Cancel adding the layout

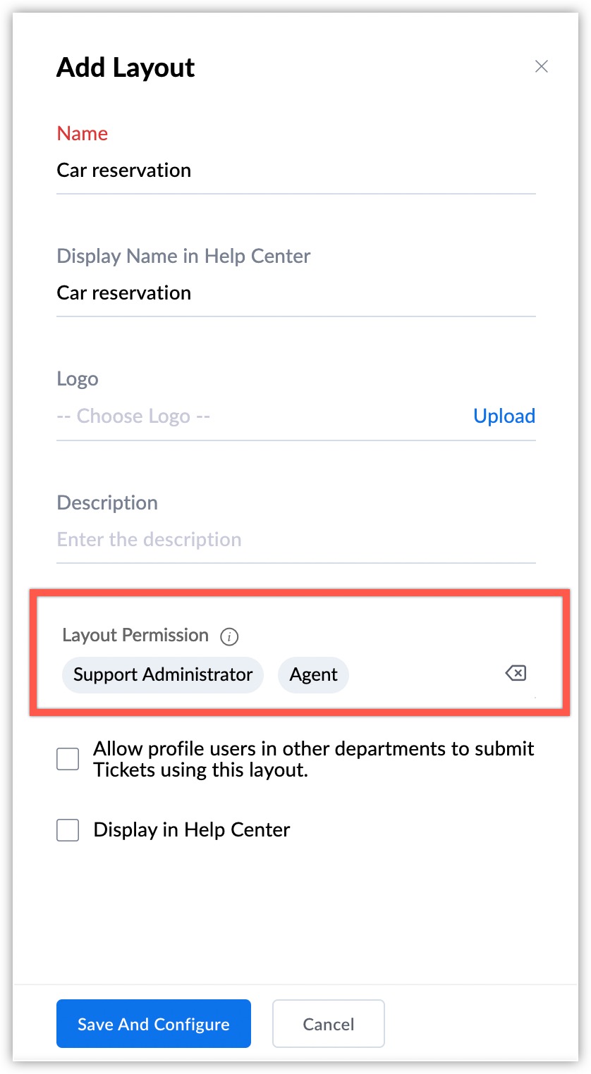[328, 1024]
